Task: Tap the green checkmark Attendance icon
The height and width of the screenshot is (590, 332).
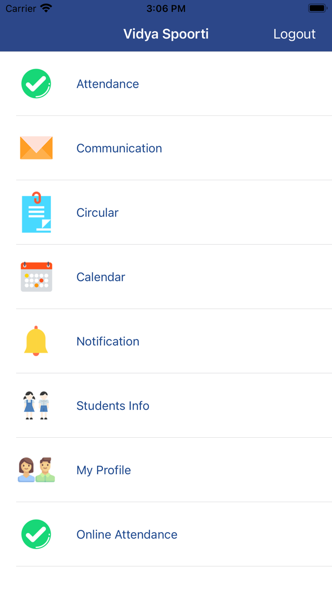Action: tap(36, 84)
